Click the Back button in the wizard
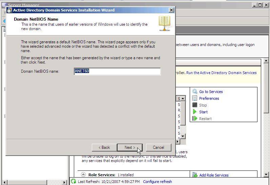 coord(104,147)
